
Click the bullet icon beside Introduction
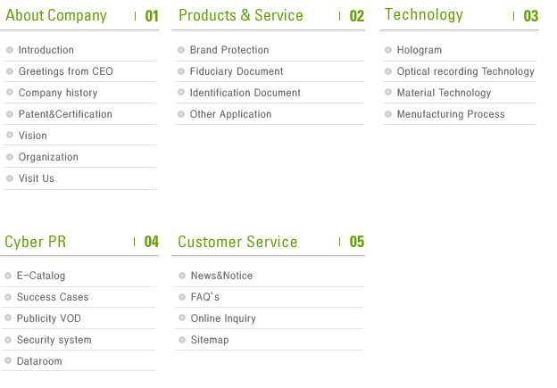pos(10,50)
